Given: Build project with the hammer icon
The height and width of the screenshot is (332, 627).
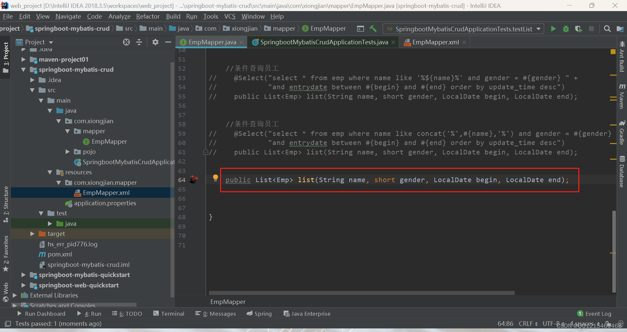Looking at the screenshot, I should (373, 29).
